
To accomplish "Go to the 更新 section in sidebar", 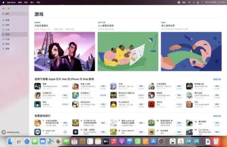I will tap(14, 49).
